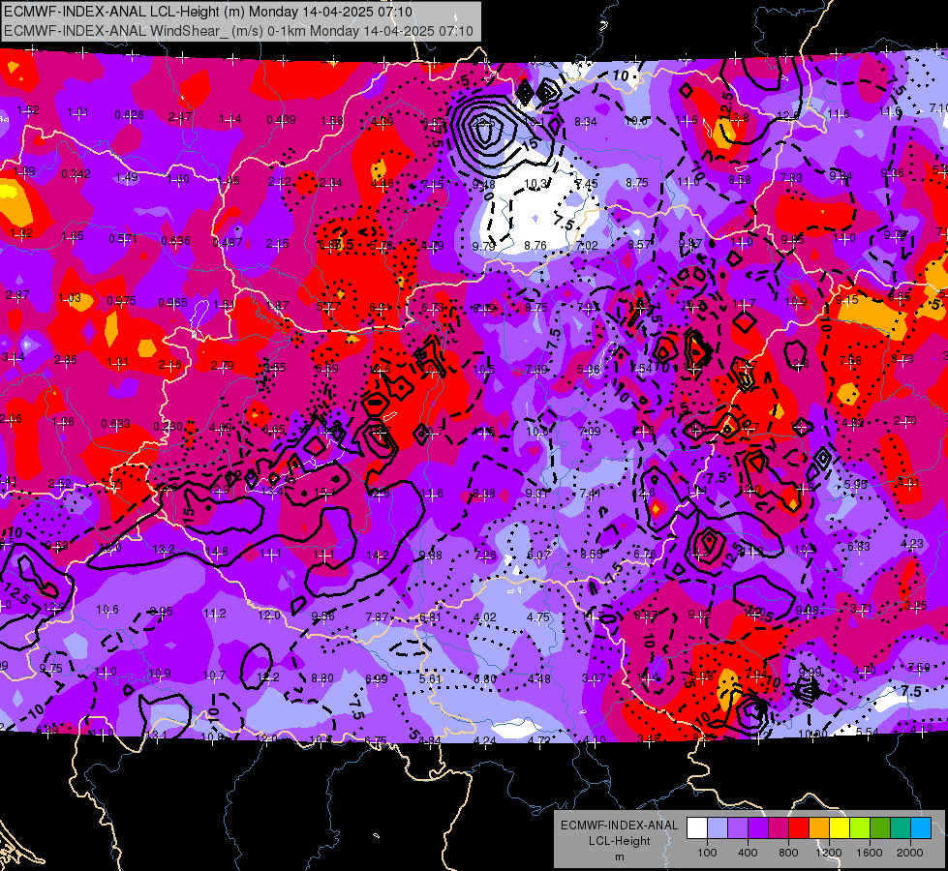
Task: Click the LCL-Height header title line
Action: click(x=208, y=12)
